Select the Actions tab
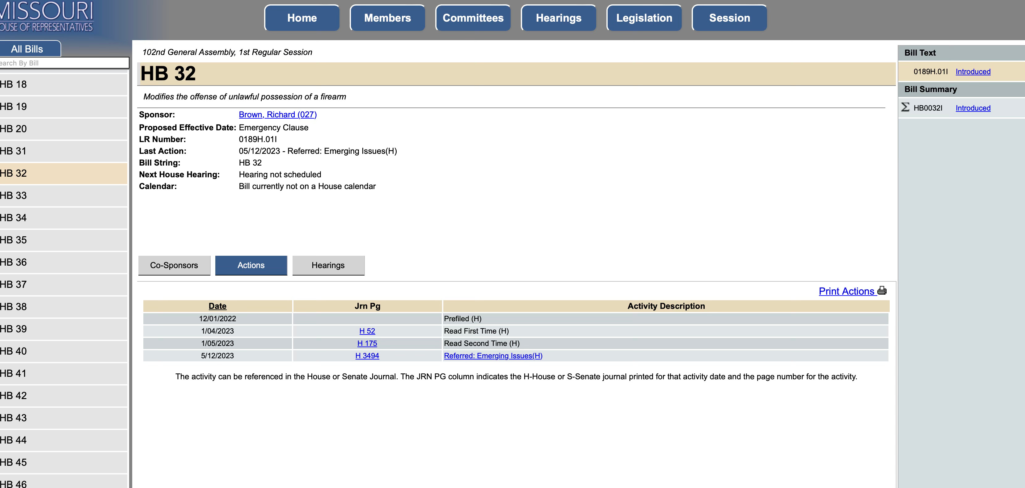 [251, 265]
